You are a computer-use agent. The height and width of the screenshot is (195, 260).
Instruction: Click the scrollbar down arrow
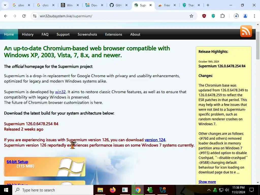point(258,183)
